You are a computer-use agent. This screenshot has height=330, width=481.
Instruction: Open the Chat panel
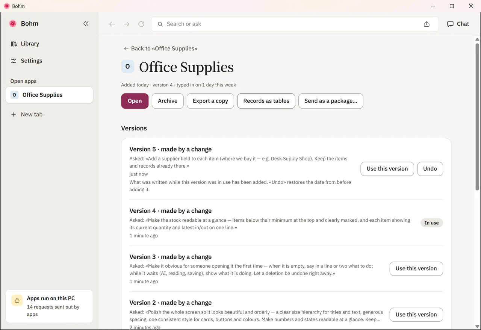point(458,24)
